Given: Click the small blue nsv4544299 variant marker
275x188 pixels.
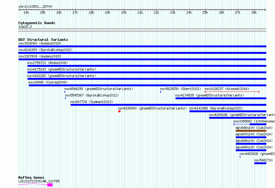Looking at the screenshot, I should (65, 92).
